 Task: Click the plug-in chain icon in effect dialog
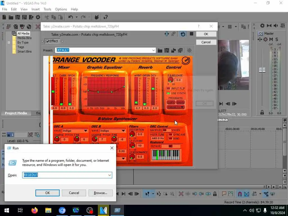point(166,34)
